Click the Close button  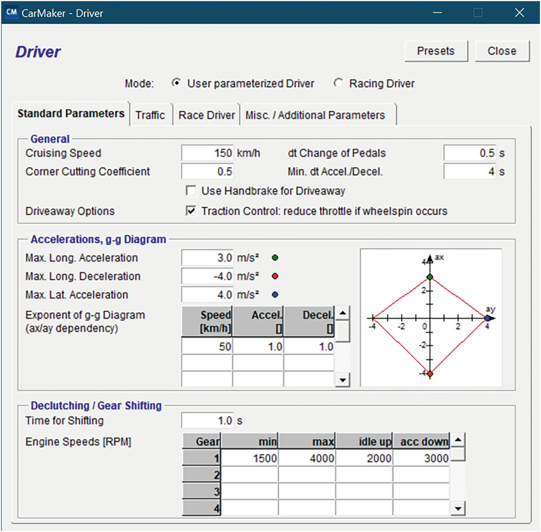pyautogui.click(x=502, y=50)
